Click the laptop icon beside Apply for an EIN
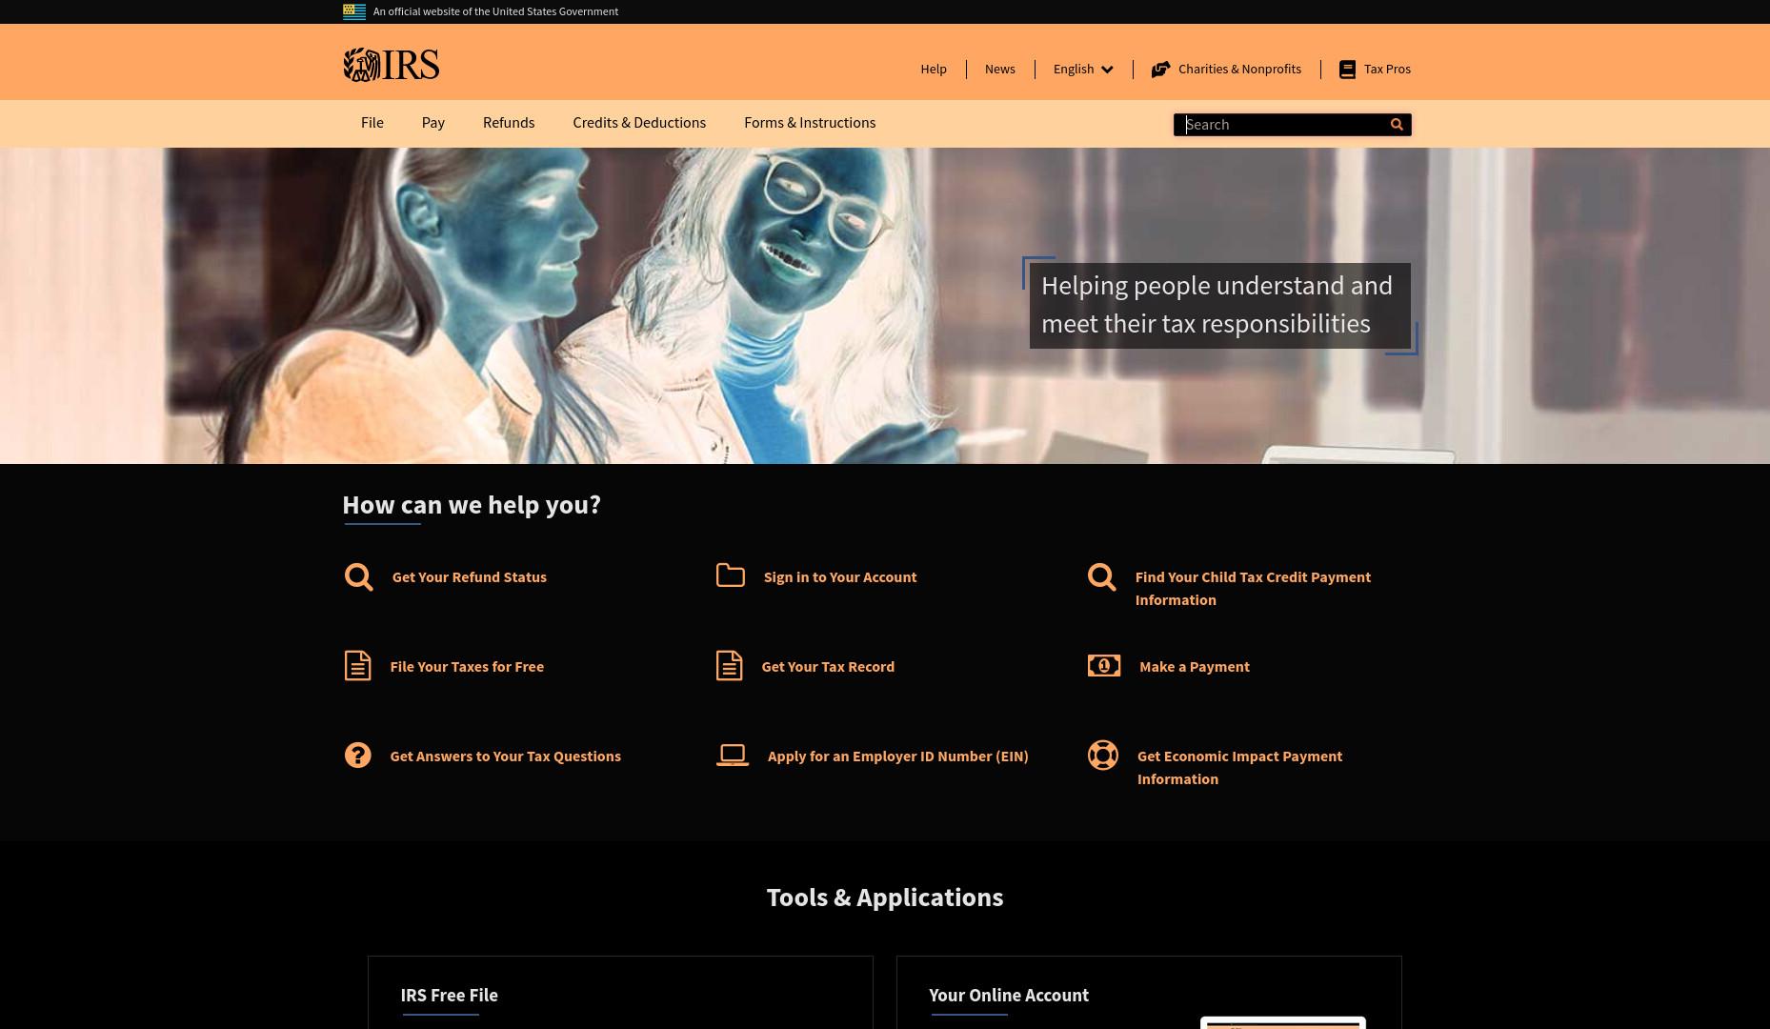 click(733, 756)
